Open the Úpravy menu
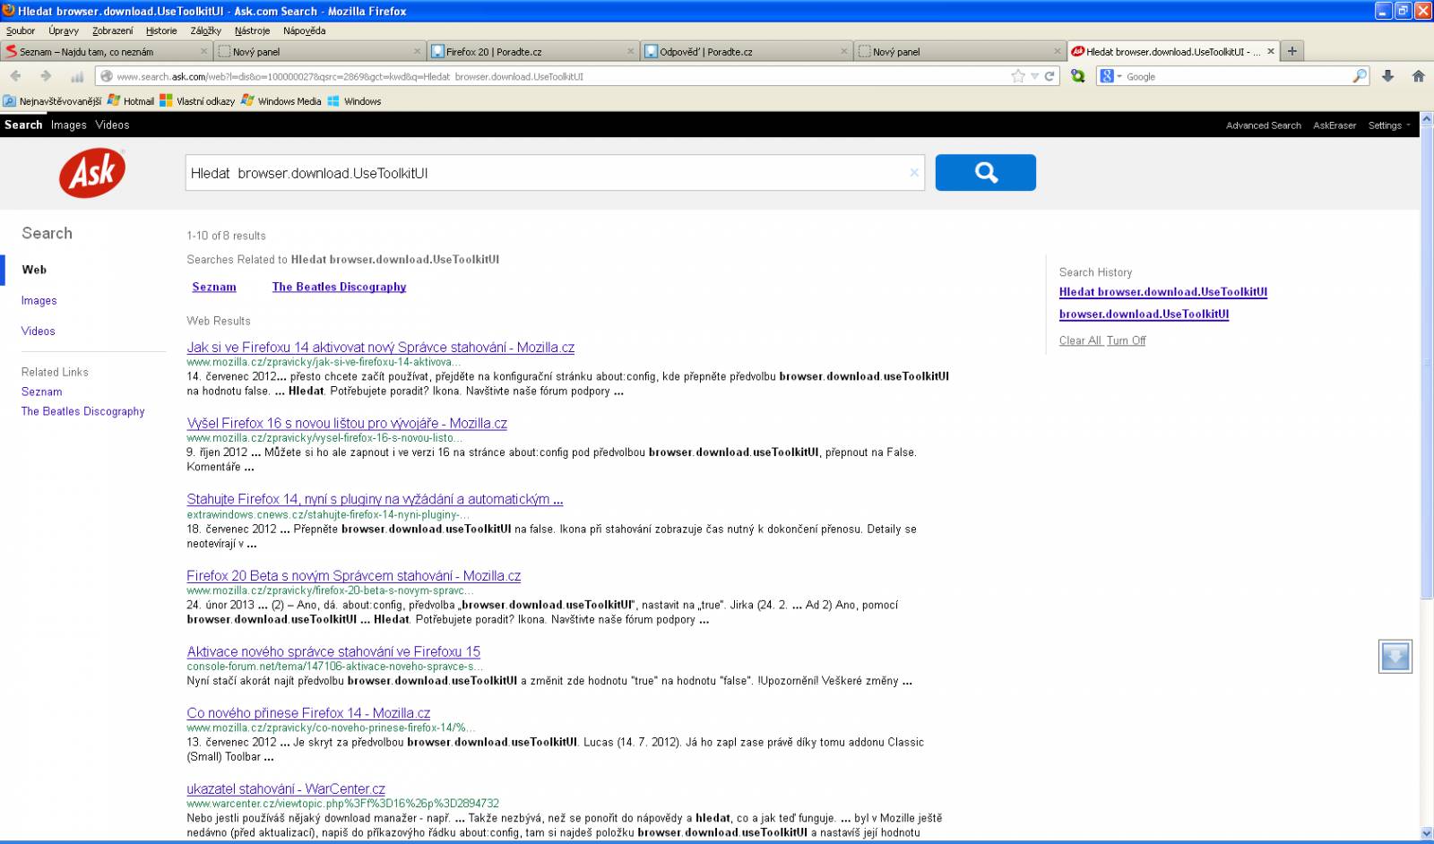 pos(64,30)
